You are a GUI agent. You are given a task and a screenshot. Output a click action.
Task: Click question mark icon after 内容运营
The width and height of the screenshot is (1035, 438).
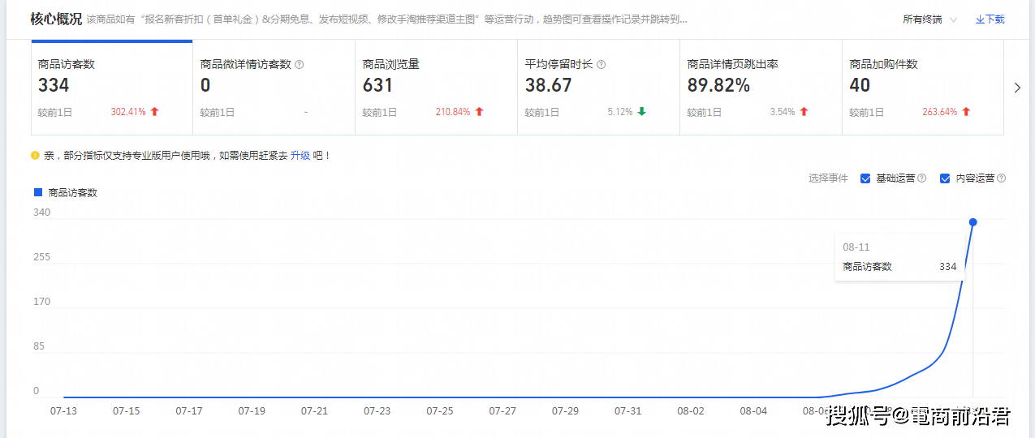pos(1001,178)
